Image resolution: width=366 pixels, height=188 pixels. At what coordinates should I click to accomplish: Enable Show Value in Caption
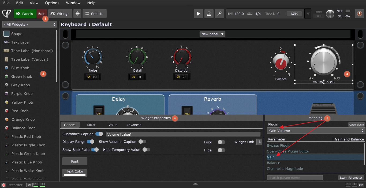[142, 142]
